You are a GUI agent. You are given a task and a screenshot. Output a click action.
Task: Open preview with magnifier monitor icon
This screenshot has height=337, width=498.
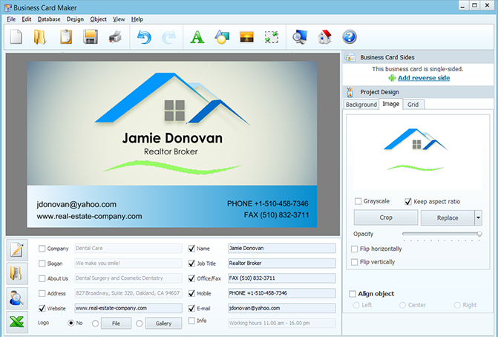click(x=300, y=37)
